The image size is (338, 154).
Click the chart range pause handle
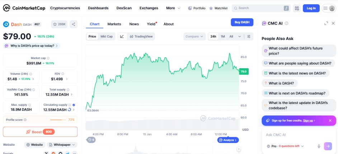[x=239, y=149]
